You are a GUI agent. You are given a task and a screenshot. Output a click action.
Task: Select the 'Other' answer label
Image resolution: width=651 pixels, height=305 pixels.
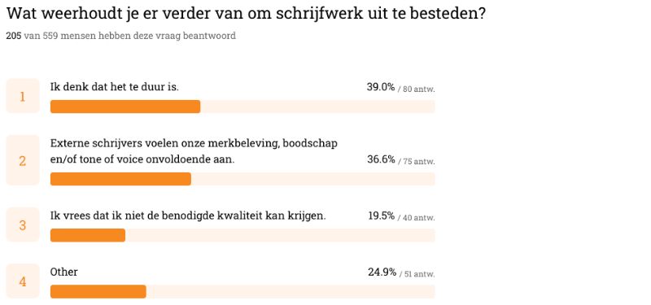(x=64, y=272)
